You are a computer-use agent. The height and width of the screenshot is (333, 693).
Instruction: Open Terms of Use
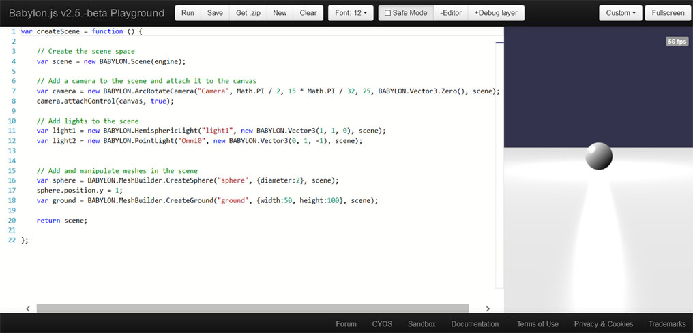click(537, 323)
